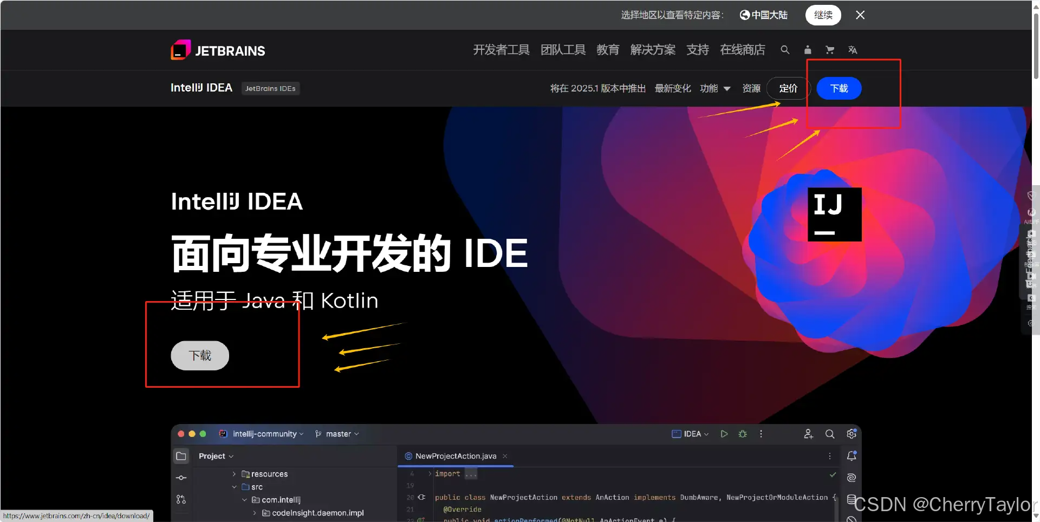Viewport: 1040px width, 522px height.
Task: Open the 功能 dropdown in the IntelliJ navbar
Action: (715, 88)
